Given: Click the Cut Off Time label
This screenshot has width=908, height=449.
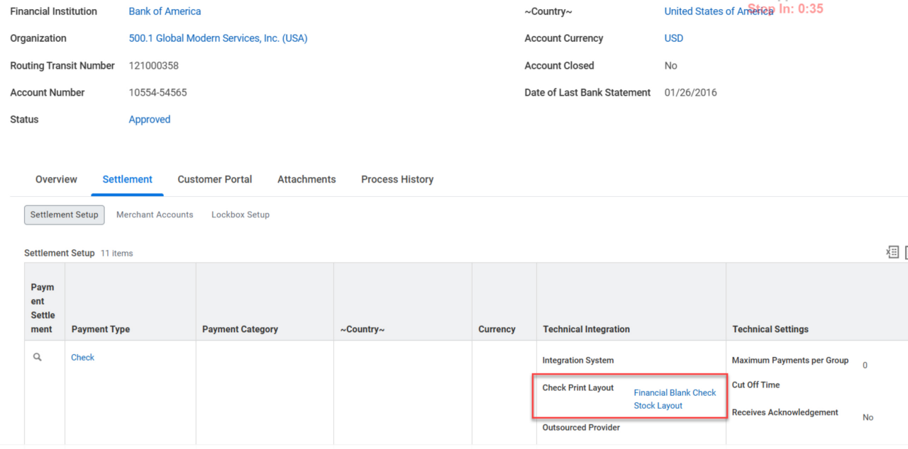Looking at the screenshot, I should tap(755, 385).
